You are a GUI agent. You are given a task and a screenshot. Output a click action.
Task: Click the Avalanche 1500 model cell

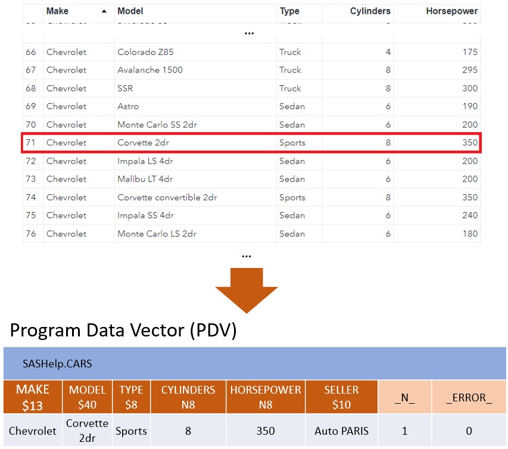click(x=148, y=70)
